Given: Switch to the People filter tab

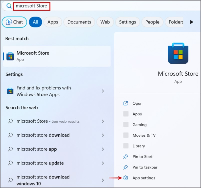Looking at the screenshot, I should pos(152,22).
